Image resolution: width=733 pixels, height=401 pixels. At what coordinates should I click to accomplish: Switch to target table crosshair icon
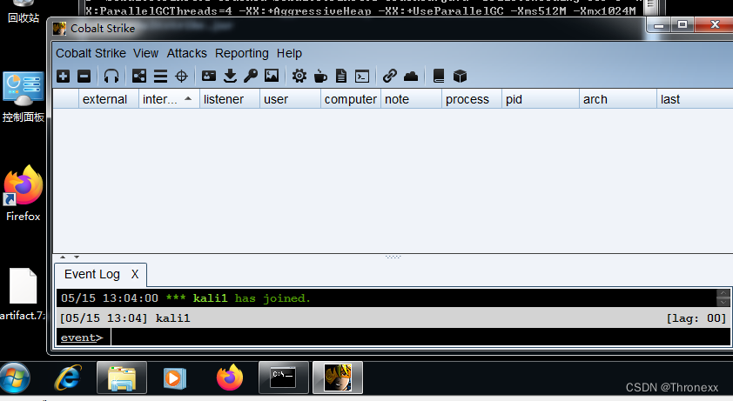(x=181, y=77)
